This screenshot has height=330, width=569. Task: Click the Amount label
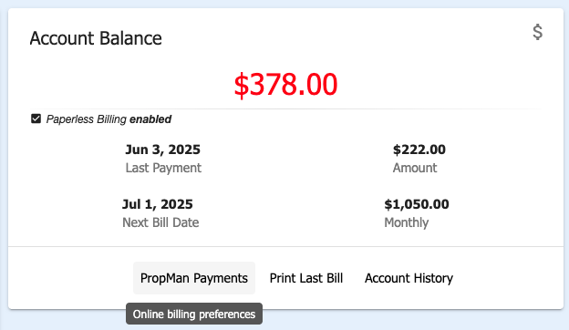coord(415,168)
